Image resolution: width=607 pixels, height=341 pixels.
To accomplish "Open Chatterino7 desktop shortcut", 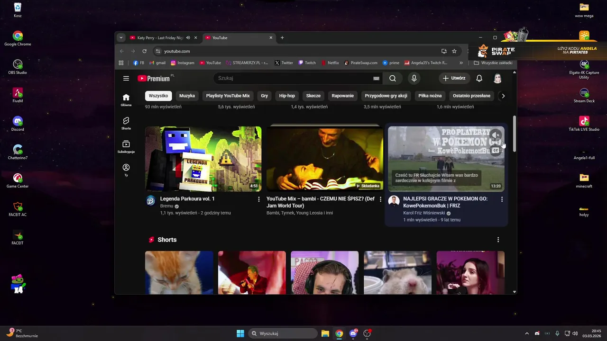I will point(18,152).
